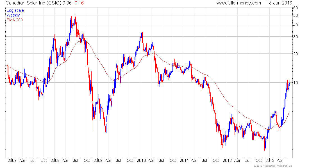Open the www.fullermoney.com text
This screenshot has width=309, height=168.
pos(238,3)
